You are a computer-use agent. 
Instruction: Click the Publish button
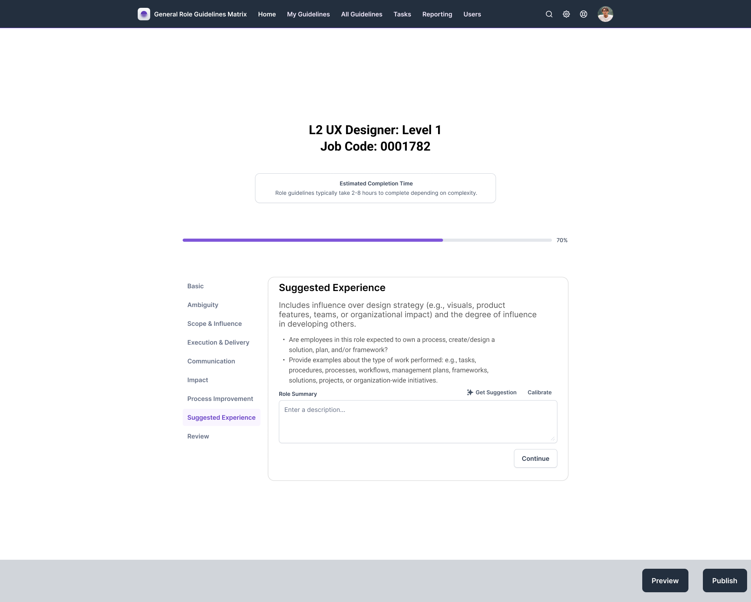pyautogui.click(x=724, y=580)
